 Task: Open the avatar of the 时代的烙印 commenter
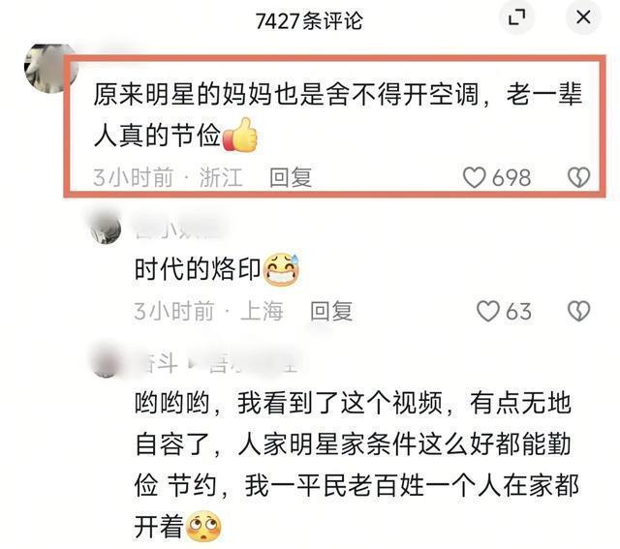[106, 229]
